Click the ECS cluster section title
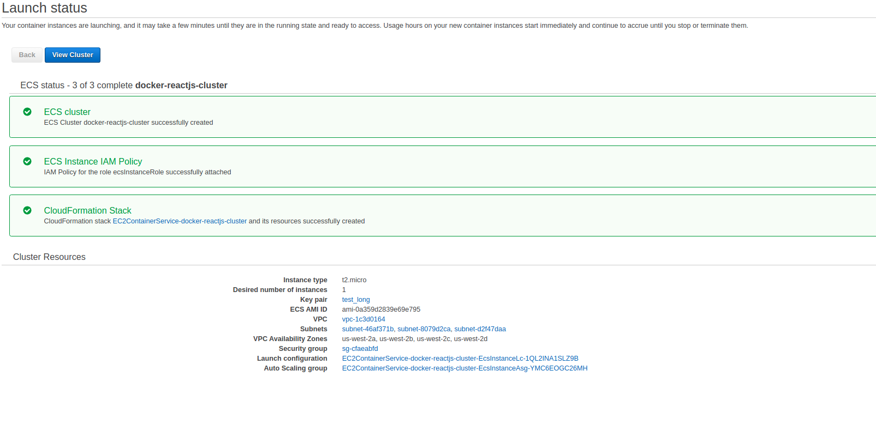The image size is (876, 425). pyautogui.click(x=67, y=112)
